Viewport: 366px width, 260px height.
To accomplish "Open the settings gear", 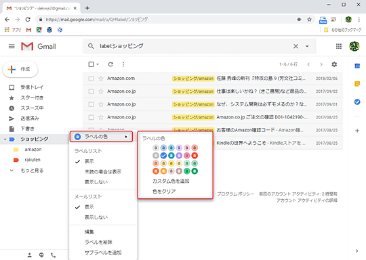I will [x=334, y=64].
